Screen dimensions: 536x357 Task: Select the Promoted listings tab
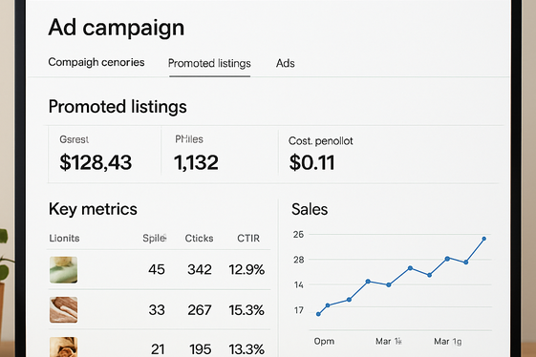209,64
